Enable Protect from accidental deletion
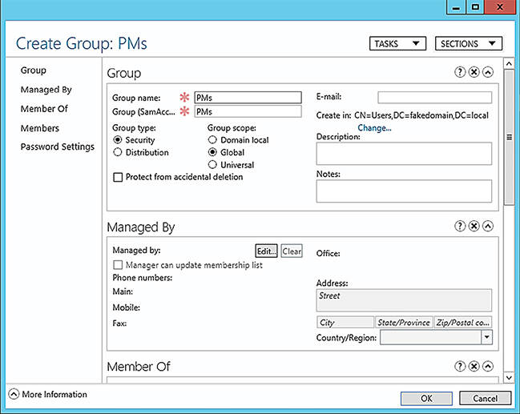520x414 pixels. [x=118, y=177]
